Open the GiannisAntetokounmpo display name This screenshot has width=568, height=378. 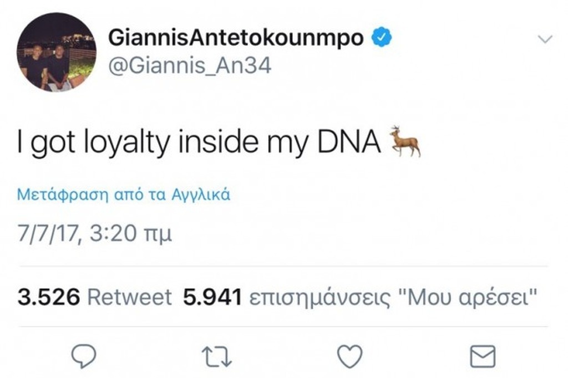pos(236,38)
